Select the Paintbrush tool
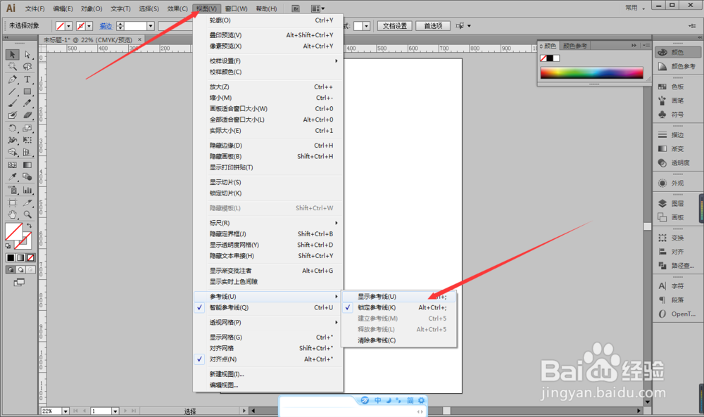704x417 pixels. 12,103
